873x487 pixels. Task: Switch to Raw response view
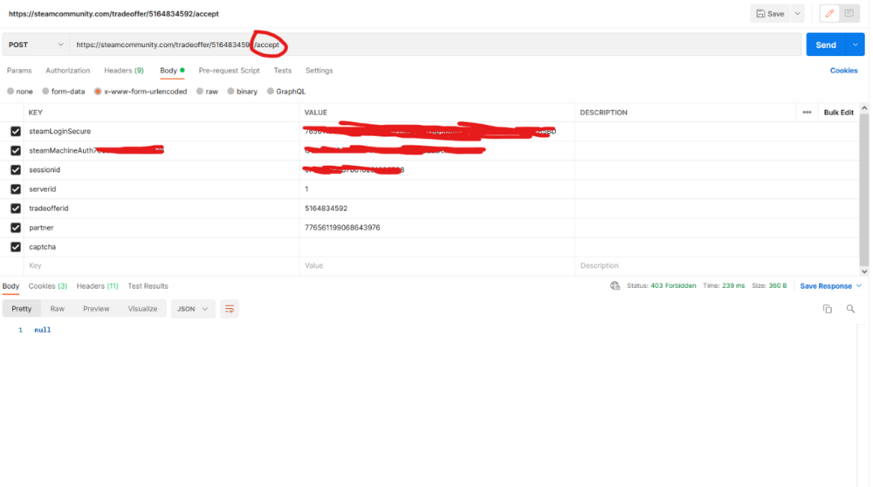[58, 309]
